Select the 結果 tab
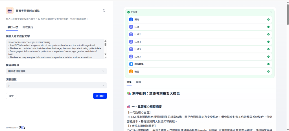Viewport: 289px width, 131px height. 129,82
